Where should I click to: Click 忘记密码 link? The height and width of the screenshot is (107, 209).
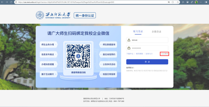(165, 54)
